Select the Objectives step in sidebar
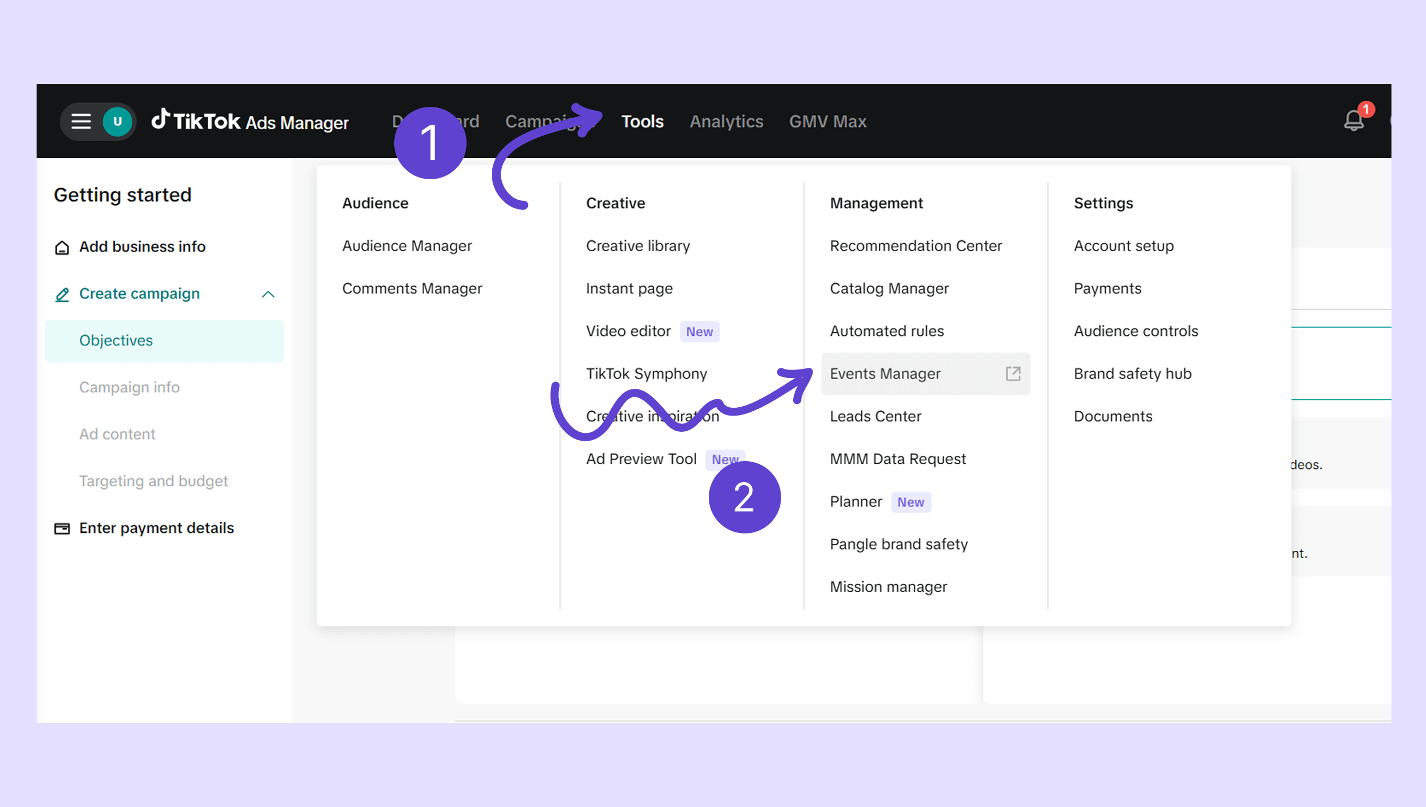This screenshot has width=1426, height=807. [116, 340]
